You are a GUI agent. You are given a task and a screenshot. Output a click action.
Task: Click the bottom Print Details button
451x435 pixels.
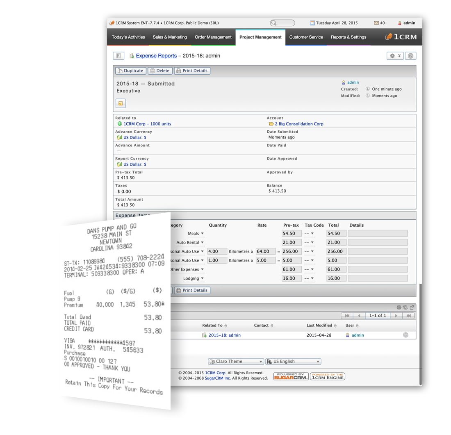(192, 290)
